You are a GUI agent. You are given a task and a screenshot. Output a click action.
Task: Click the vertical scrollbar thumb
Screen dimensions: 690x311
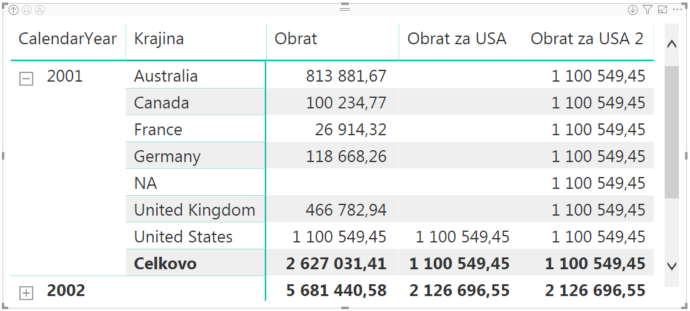click(x=671, y=132)
